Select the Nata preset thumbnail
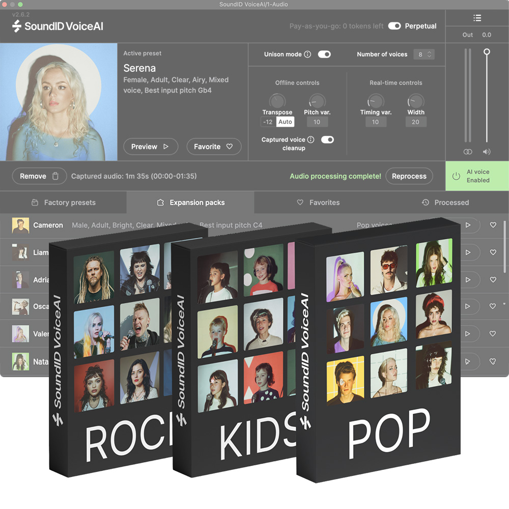The image size is (509, 509). pyautogui.click(x=20, y=361)
